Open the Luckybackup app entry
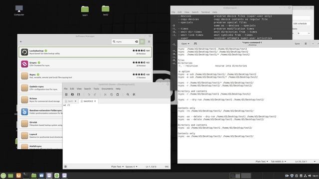Viewport: 319px width, 179px height. click(85, 52)
